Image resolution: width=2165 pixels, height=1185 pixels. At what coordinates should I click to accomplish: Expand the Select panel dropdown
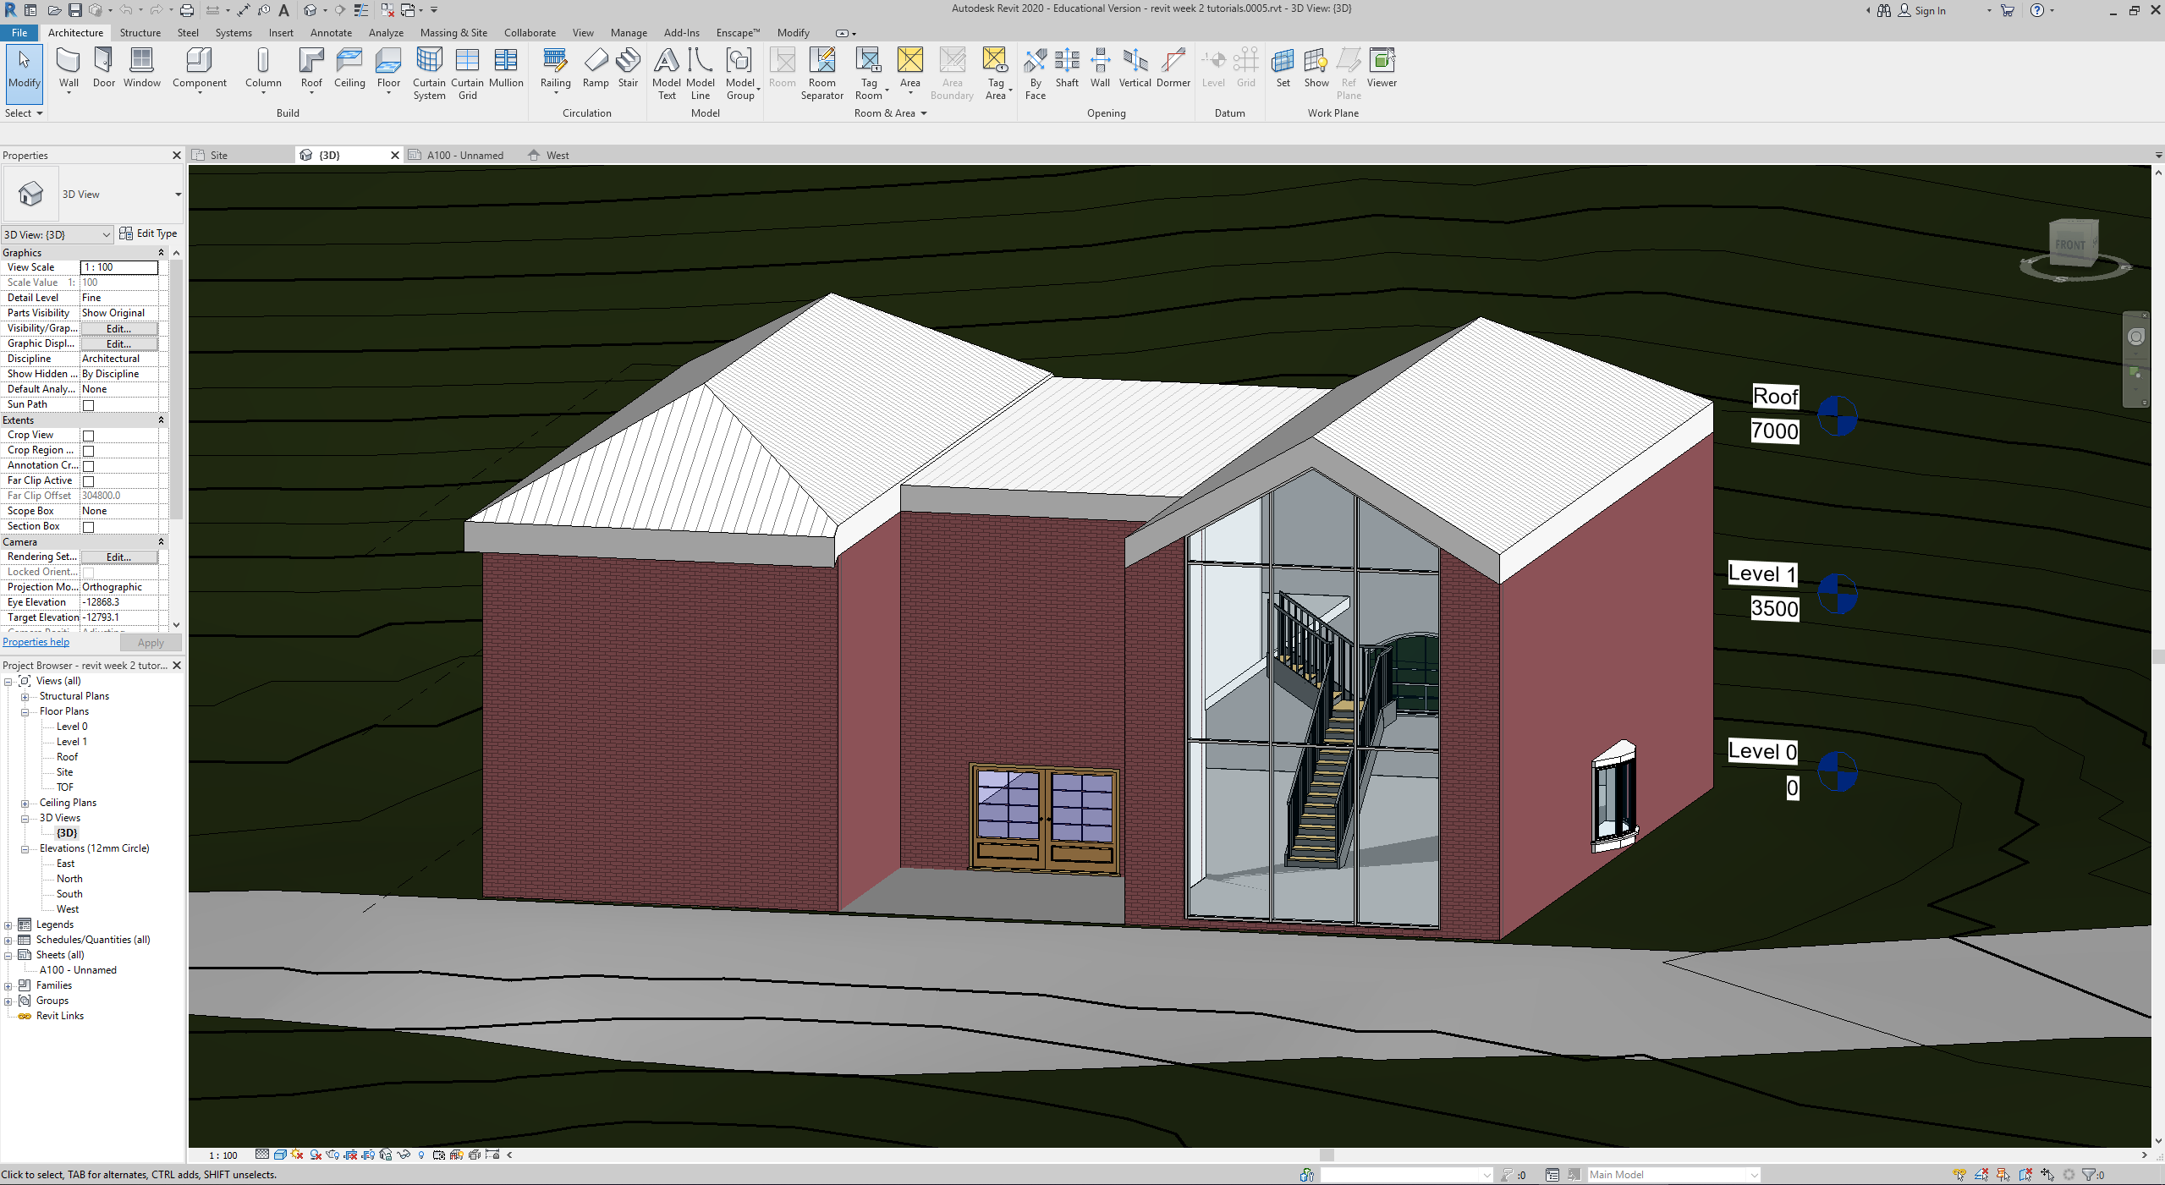(23, 113)
